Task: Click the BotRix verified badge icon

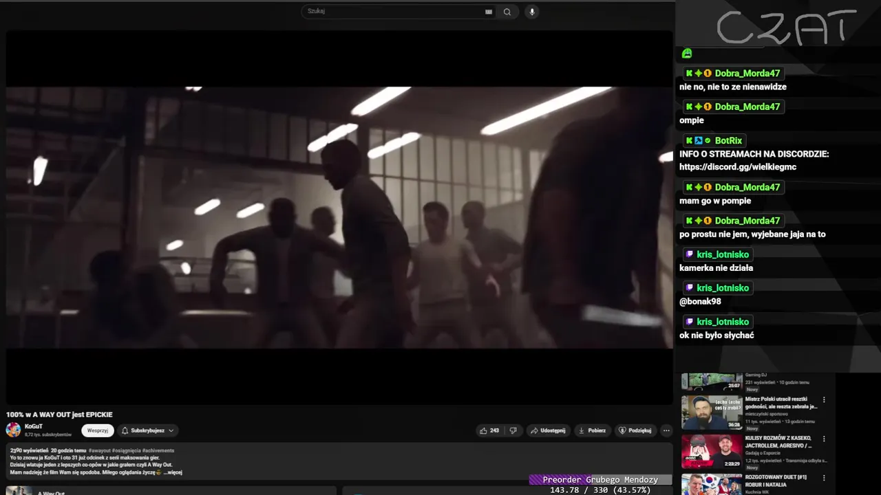Action: [x=708, y=141]
